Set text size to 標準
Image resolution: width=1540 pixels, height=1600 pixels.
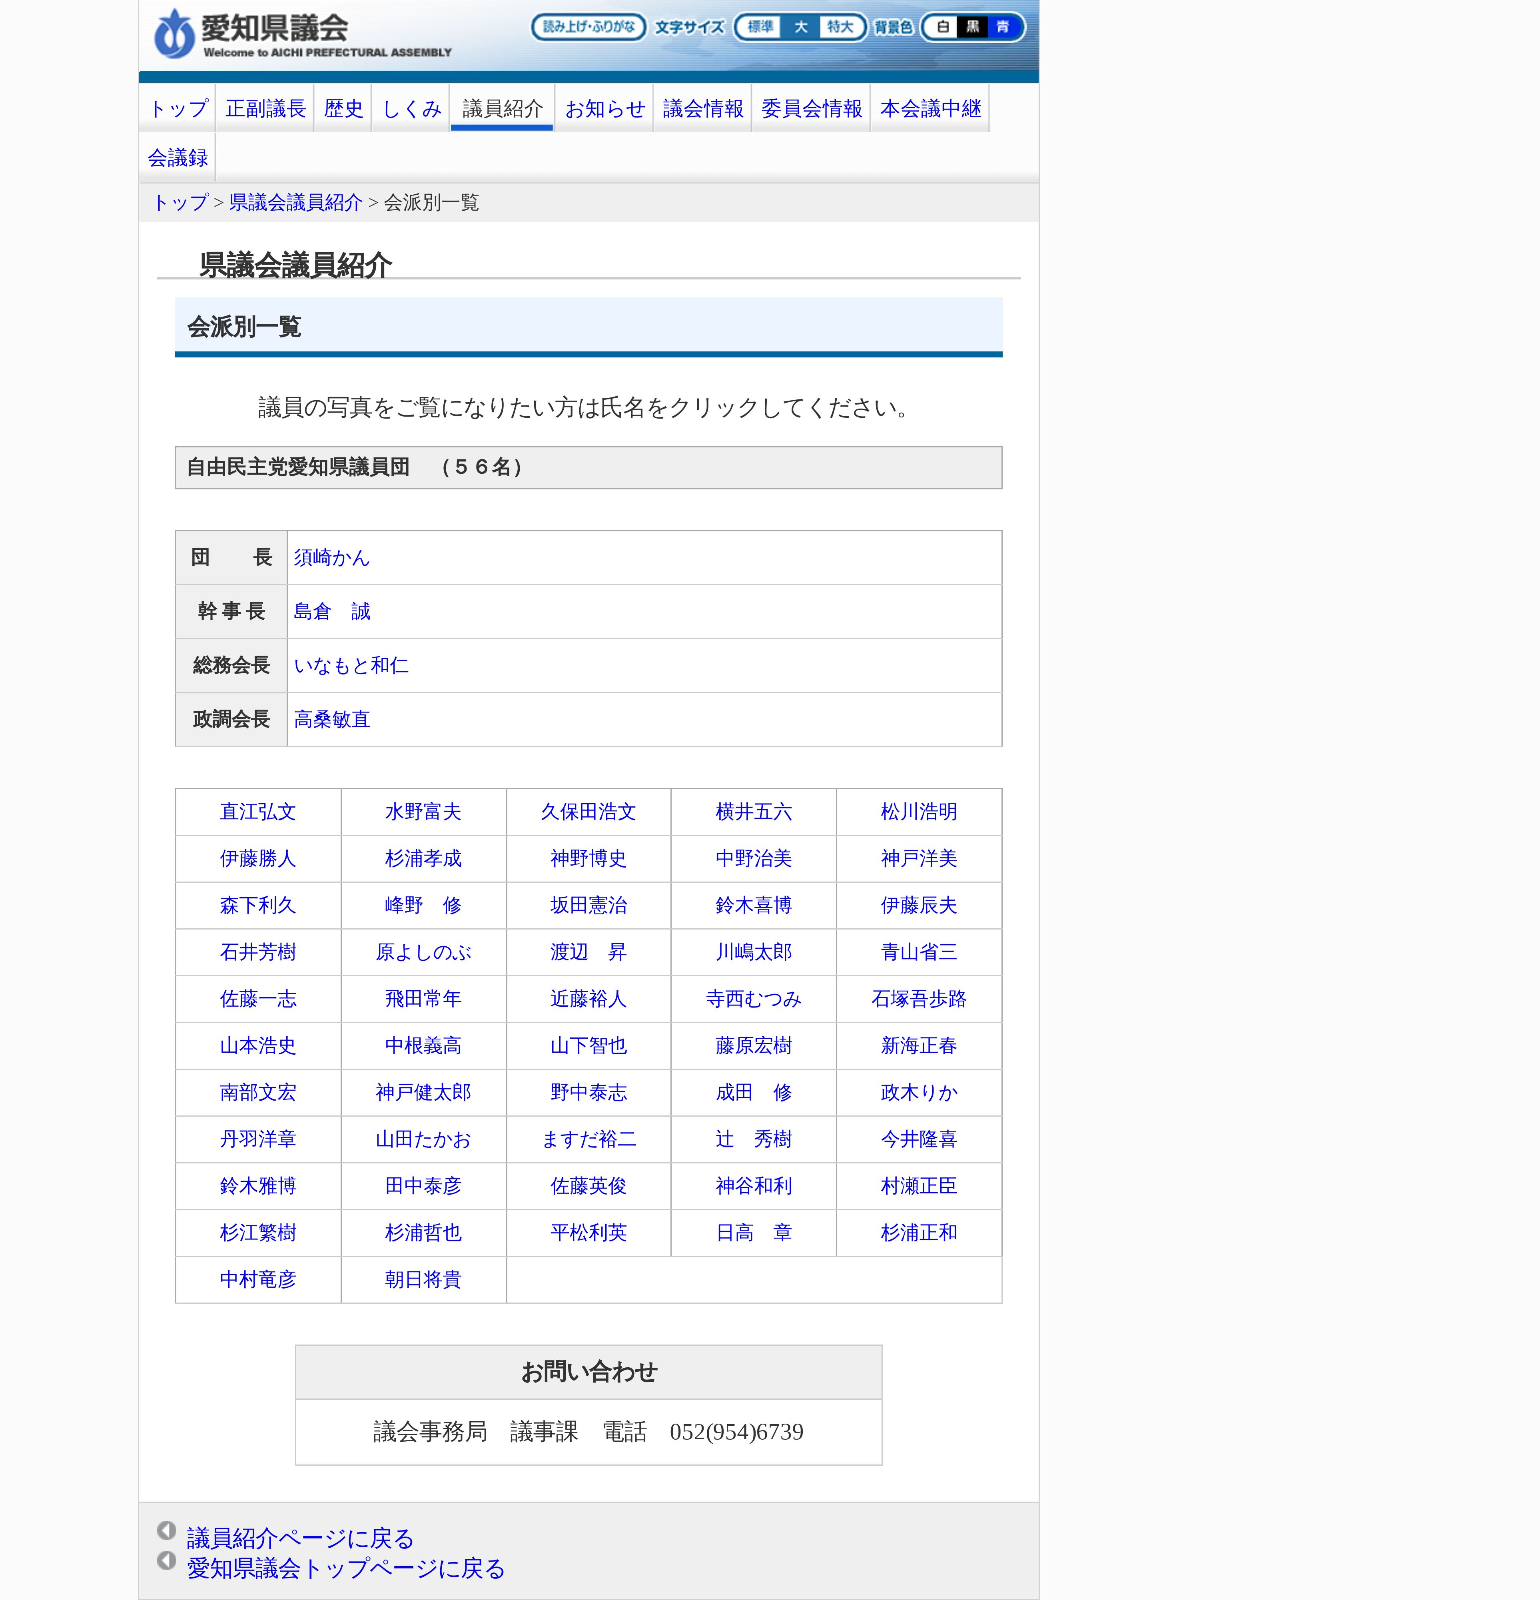[760, 27]
